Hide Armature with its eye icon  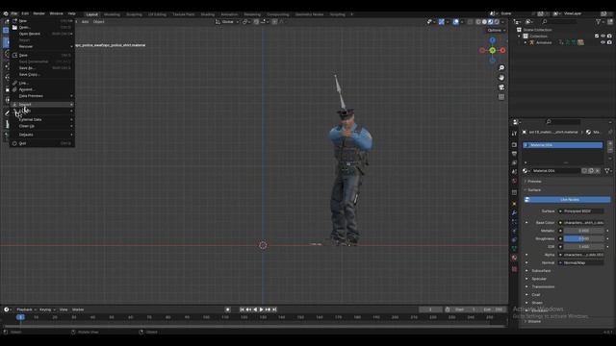tap(603, 42)
